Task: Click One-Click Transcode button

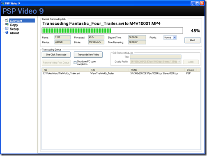Action: click(x=56, y=55)
